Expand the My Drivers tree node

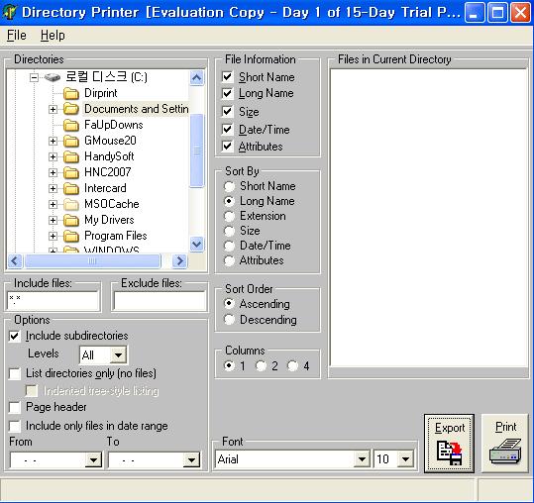(53, 220)
